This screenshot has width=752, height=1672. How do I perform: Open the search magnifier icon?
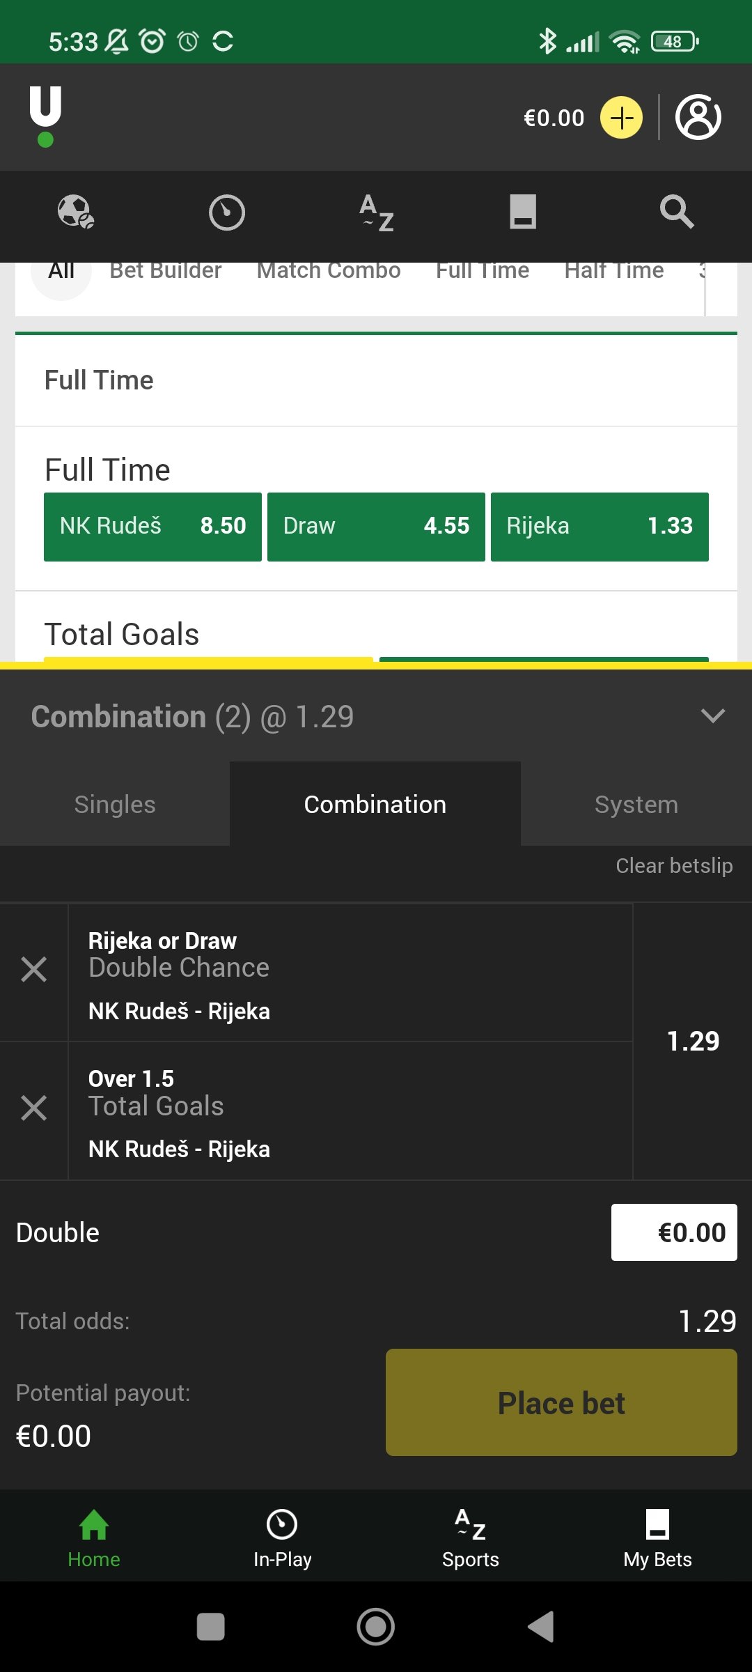coord(676,212)
